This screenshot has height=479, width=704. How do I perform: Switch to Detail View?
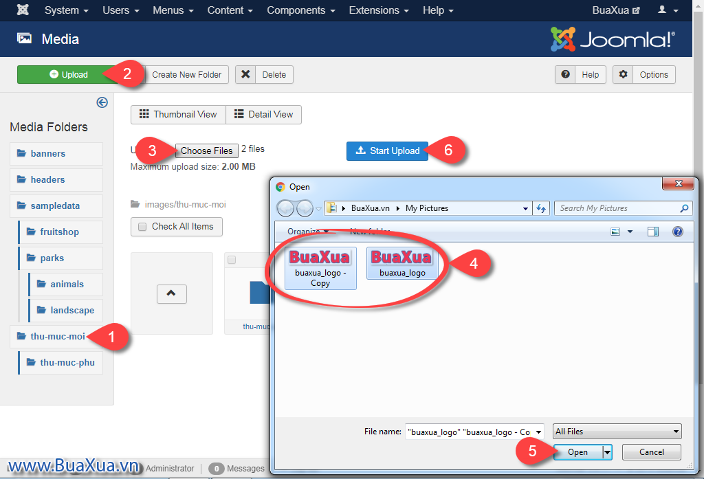[x=263, y=115]
